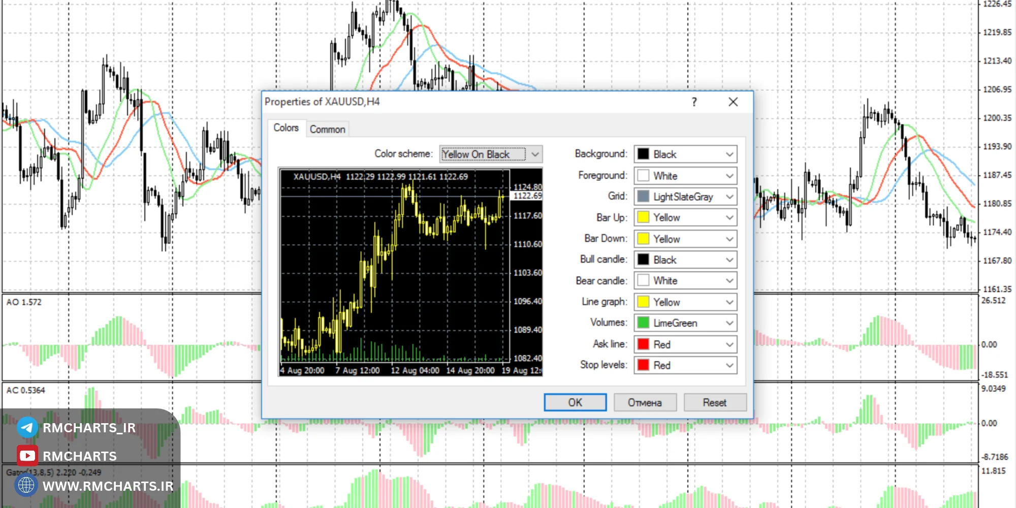Click the chart preview thumbnail in dialog

pos(410,272)
